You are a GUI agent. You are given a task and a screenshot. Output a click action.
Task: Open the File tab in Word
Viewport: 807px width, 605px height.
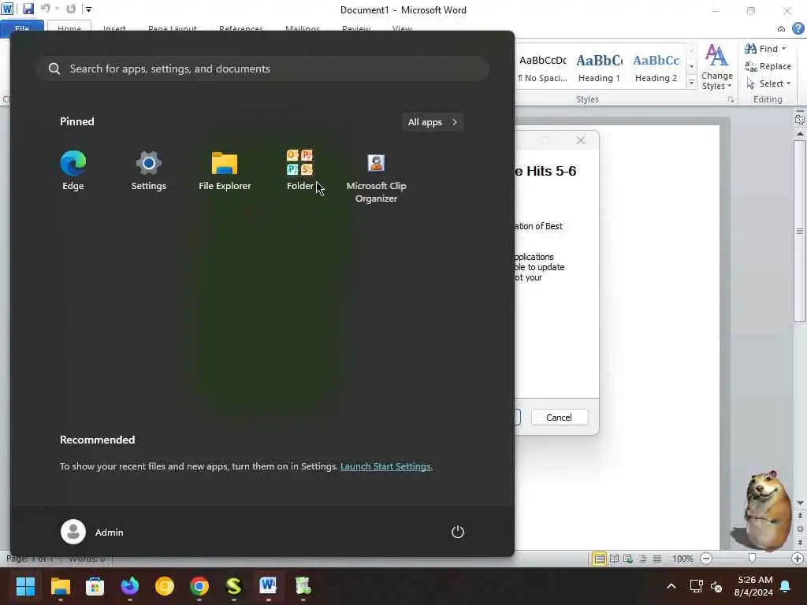[x=22, y=28]
